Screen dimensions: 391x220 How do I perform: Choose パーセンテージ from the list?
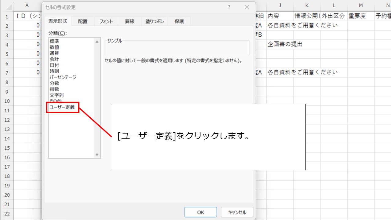[63, 77]
